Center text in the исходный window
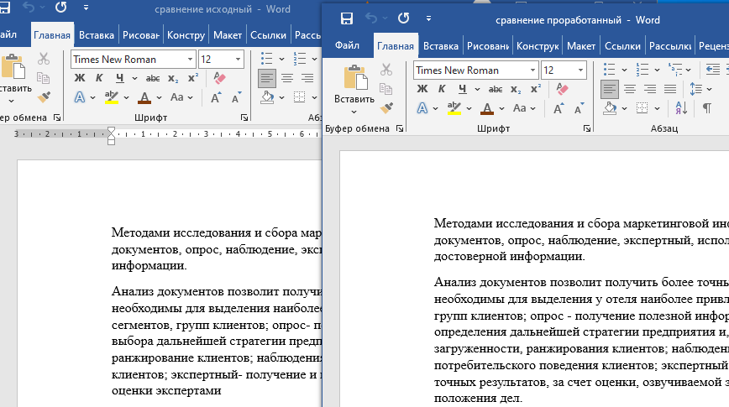729x407 pixels. click(x=287, y=78)
